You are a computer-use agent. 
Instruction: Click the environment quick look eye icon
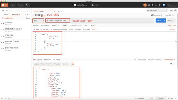171,10
